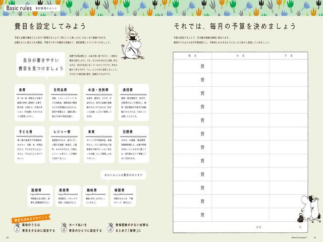323x242 pixels.
Task: Click the "水道・光熱費" card title
Action: click(x=98, y=90)
